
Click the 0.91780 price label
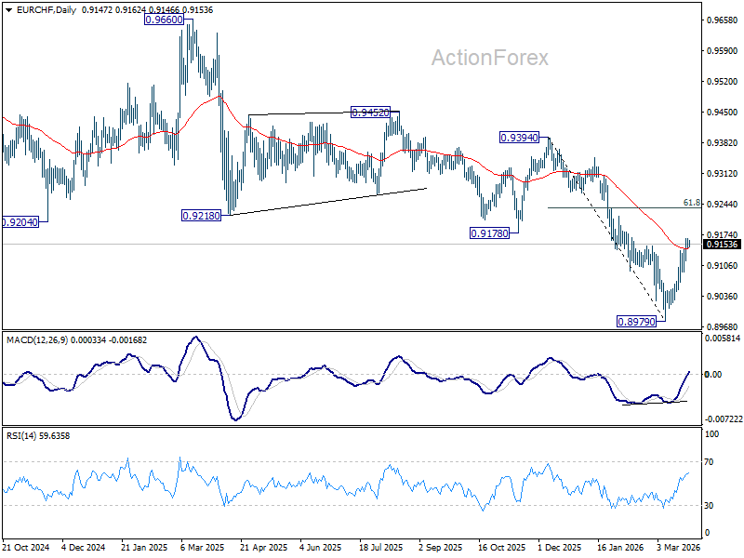489,233
